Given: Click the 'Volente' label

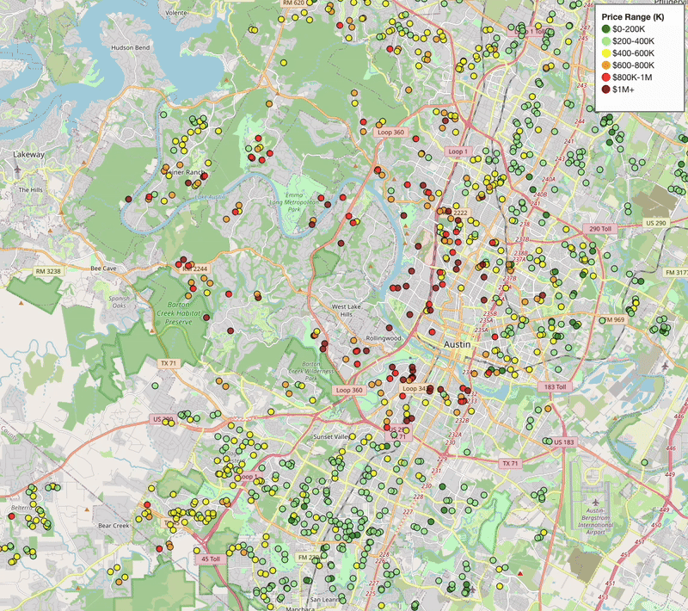Looking at the screenshot, I should (176, 13).
